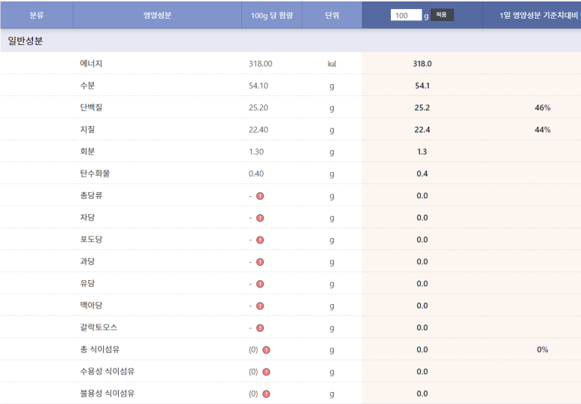Screen dimensions: 581x404
Task: Click the 일반성분 section heading
Action: point(26,41)
